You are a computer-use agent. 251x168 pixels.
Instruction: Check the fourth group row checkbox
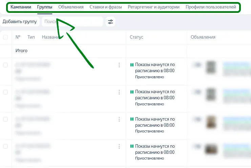point(5,146)
